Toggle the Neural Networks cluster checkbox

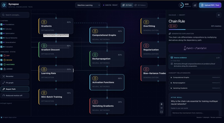pyautogui.click(x=1, y=38)
